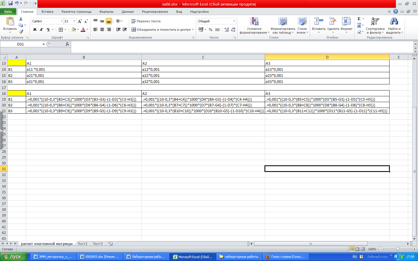Viewport: 418px width, 261px height.
Task: Click the Decrease font size icon
Action: point(86,21)
